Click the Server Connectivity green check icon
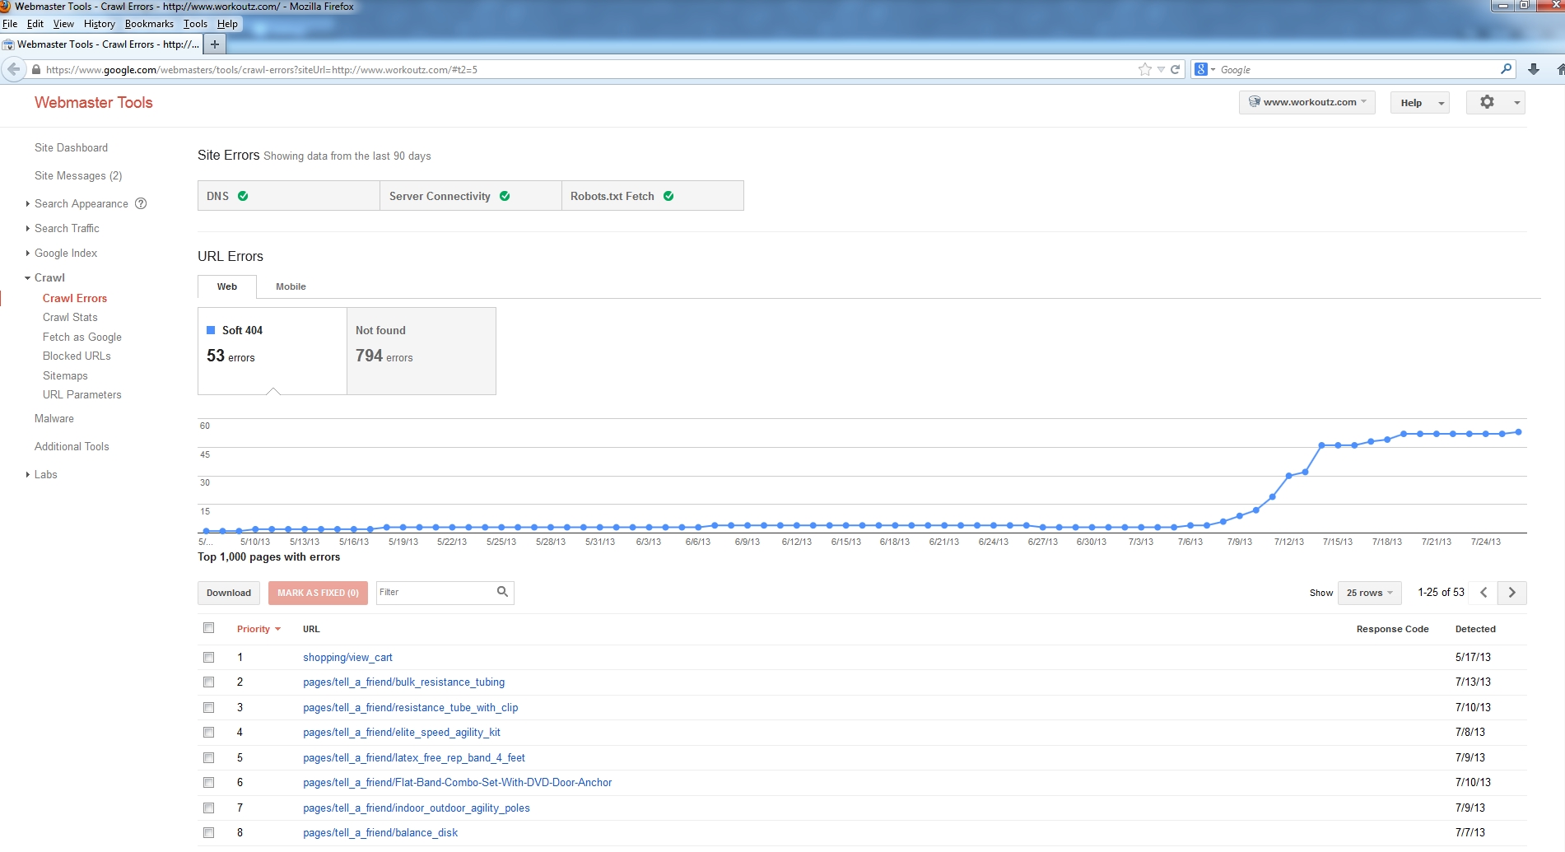This screenshot has height=852, width=1565. click(x=505, y=196)
